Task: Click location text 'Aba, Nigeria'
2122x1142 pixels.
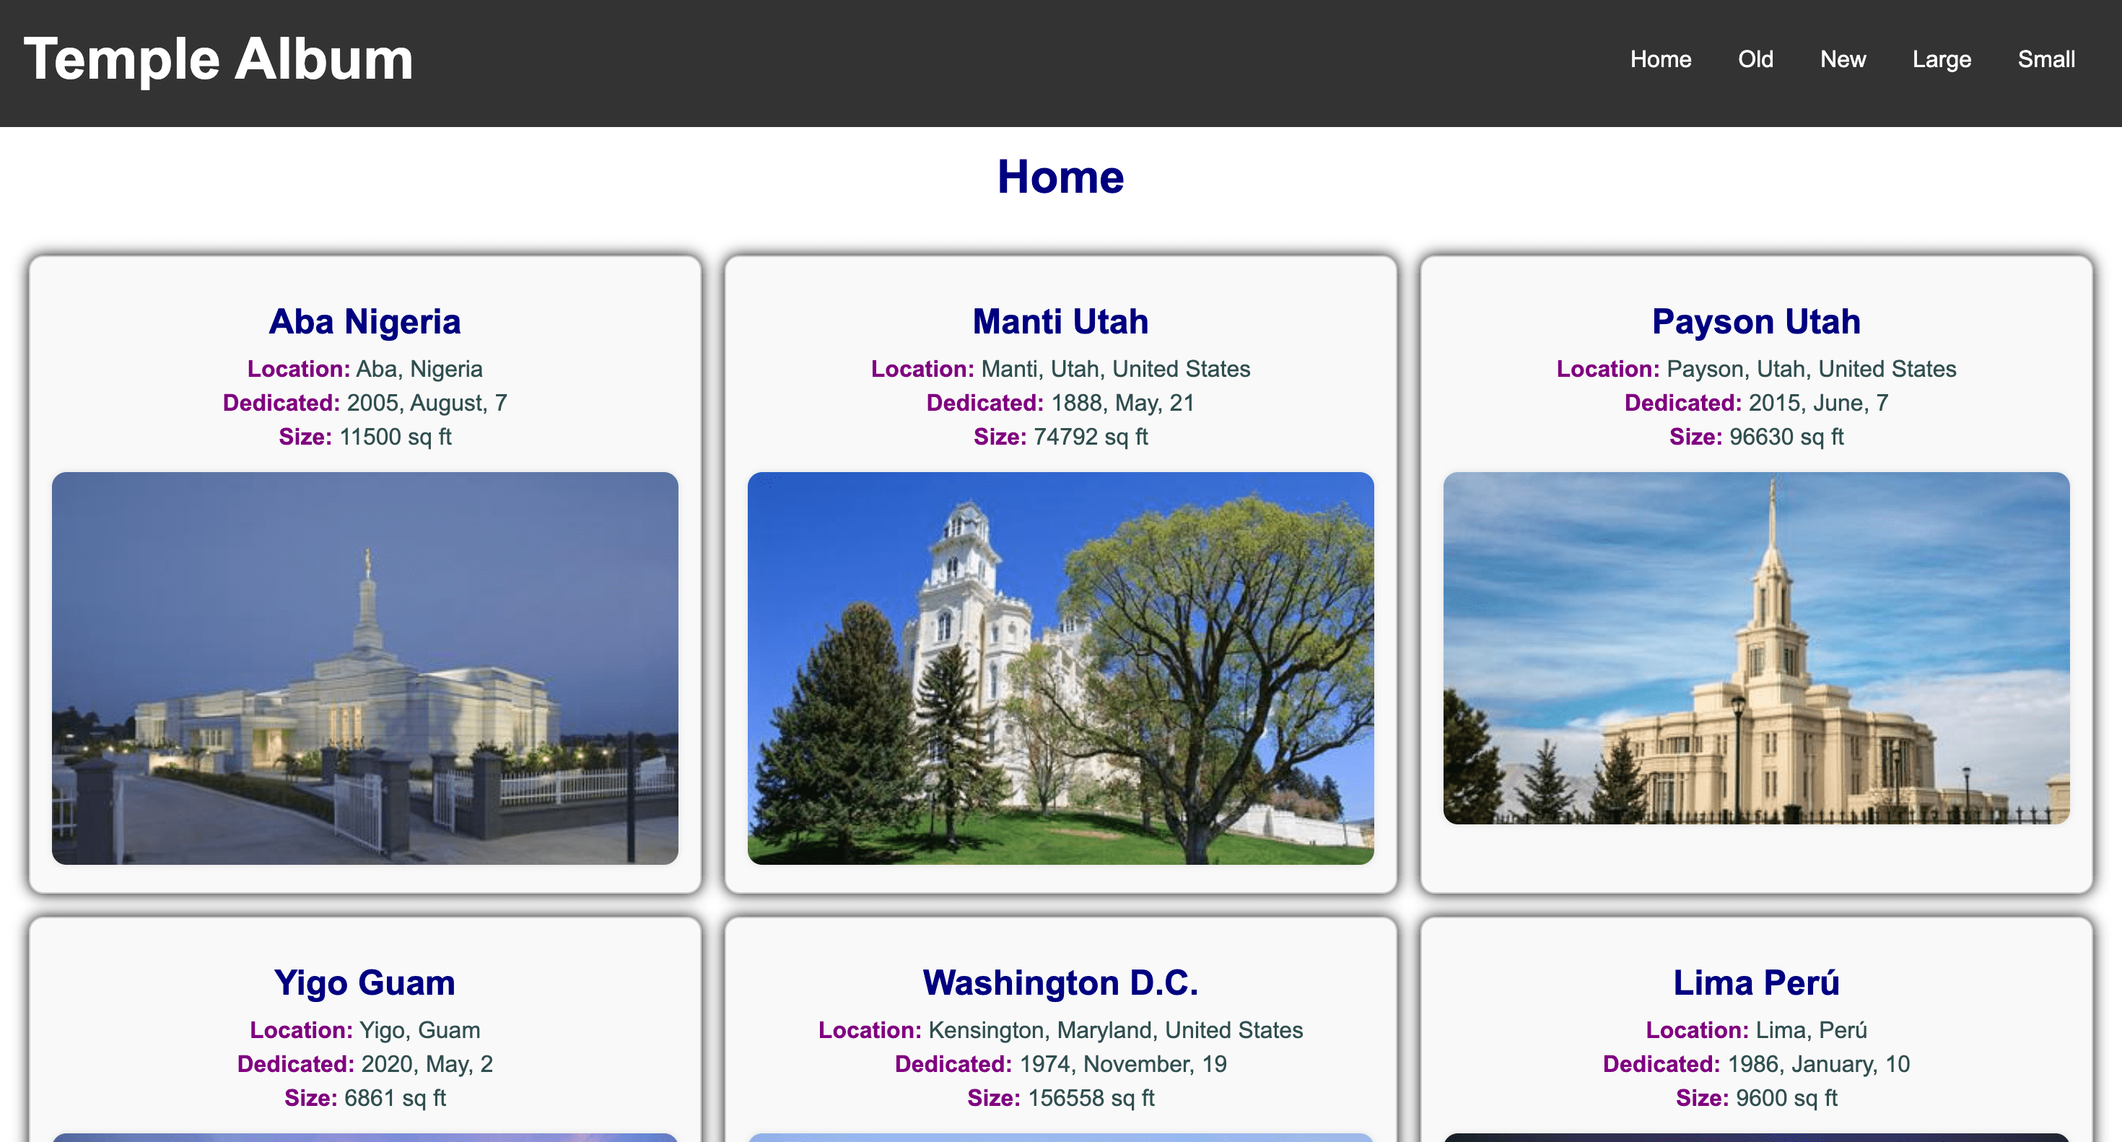Action: tap(419, 369)
